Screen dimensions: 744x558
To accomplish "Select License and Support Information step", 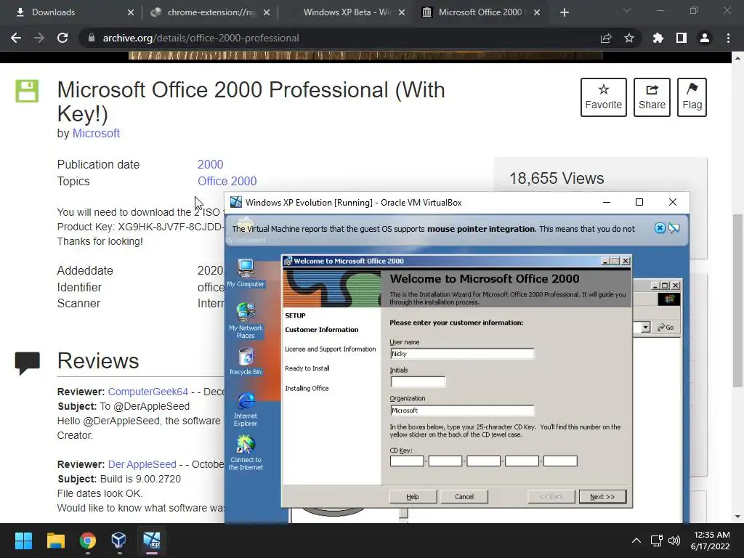I will tap(331, 349).
